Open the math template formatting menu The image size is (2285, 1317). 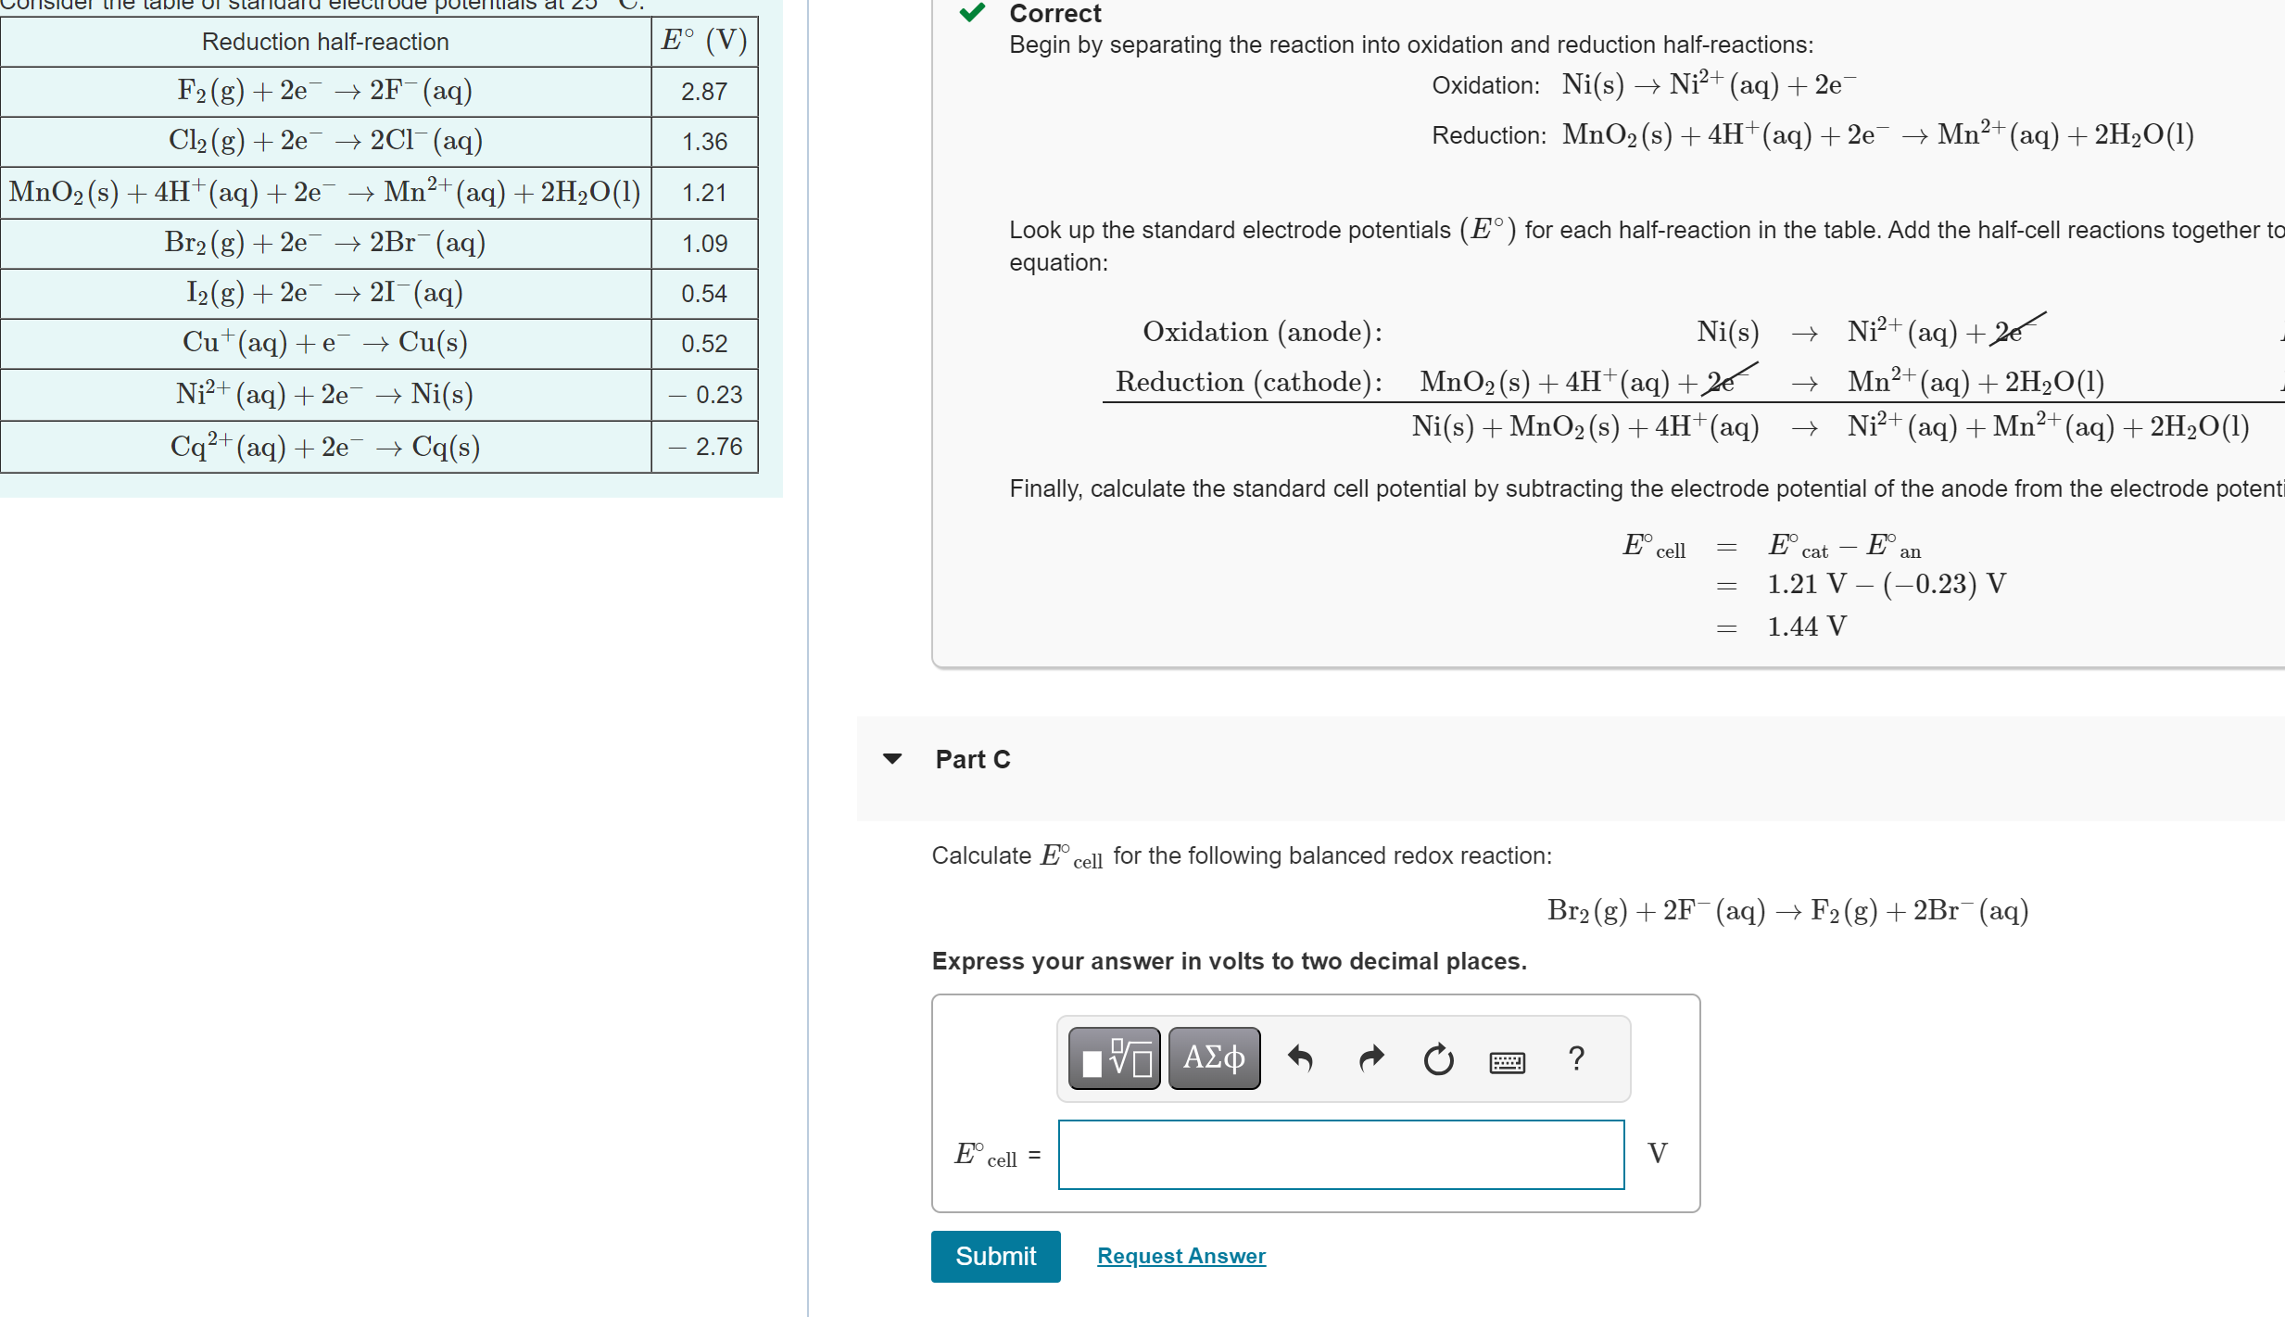(1112, 1057)
